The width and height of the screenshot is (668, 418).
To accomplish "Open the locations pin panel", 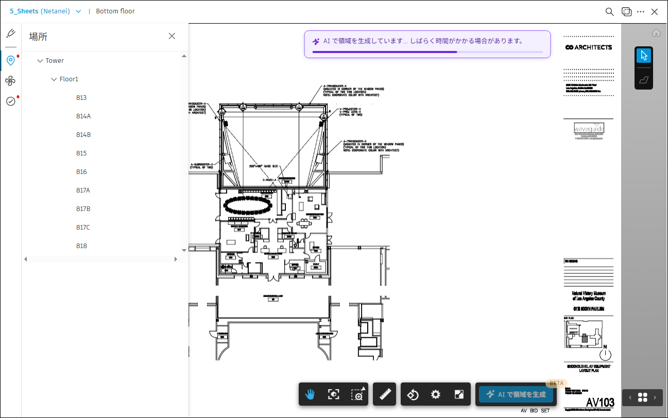I will point(10,61).
